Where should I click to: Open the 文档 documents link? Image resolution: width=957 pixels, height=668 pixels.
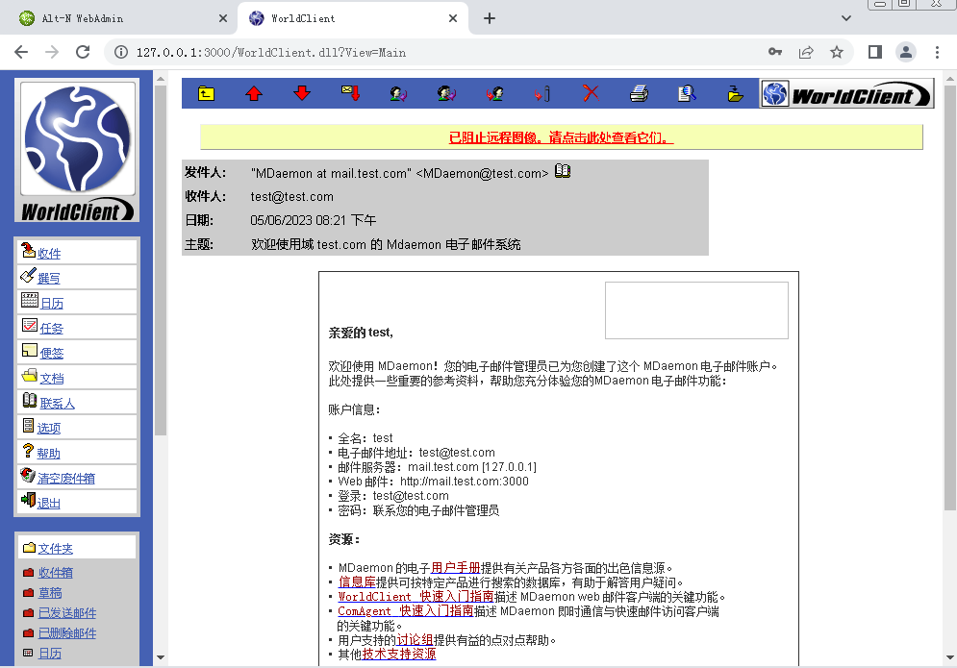click(x=52, y=379)
